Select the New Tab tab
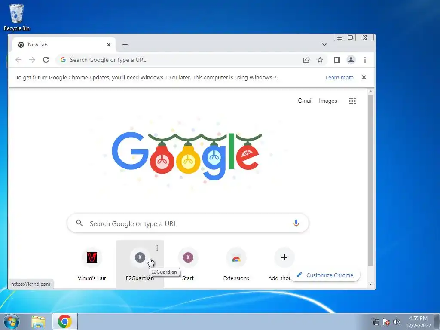The height and width of the screenshot is (330, 440). (64, 45)
